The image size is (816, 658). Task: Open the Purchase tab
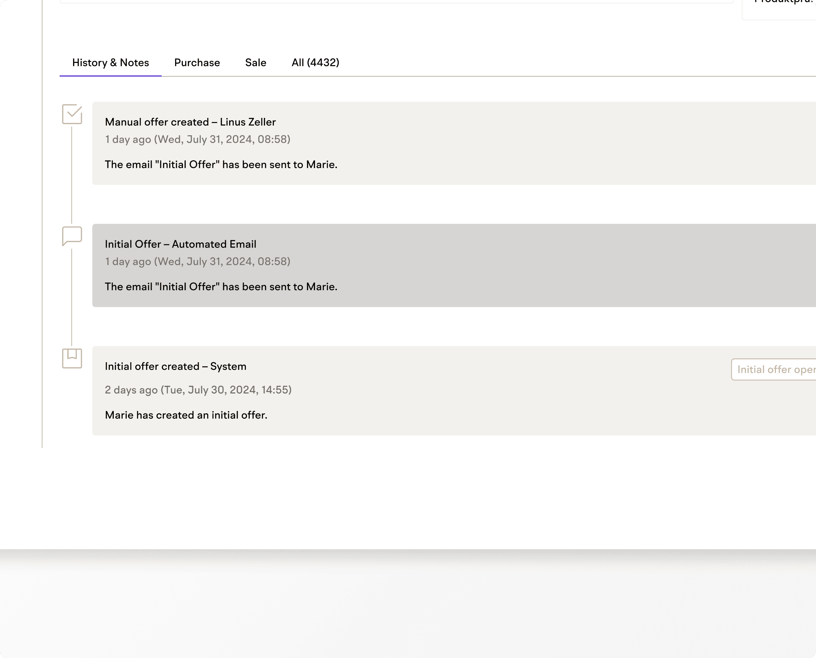click(x=197, y=63)
